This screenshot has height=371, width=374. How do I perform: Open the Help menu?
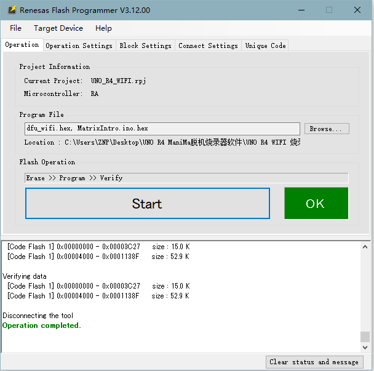(x=103, y=28)
